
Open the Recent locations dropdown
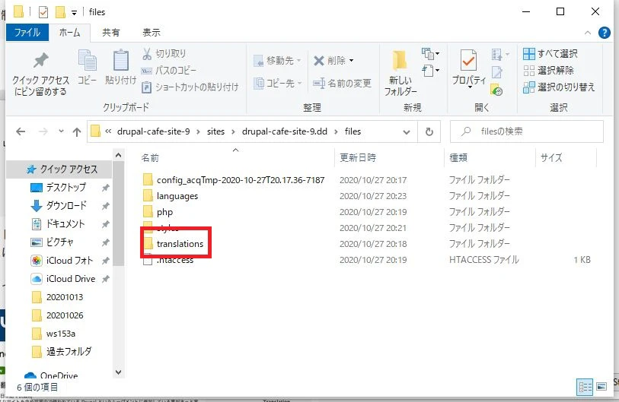coord(61,131)
